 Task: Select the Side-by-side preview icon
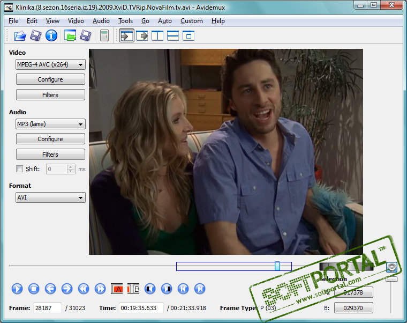coord(157,35)
